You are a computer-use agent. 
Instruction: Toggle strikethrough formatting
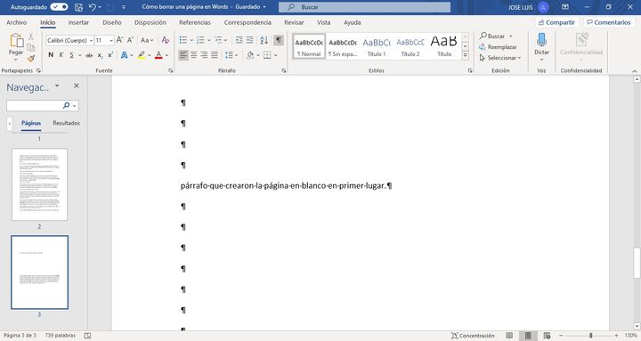pyautogui.click(x=89, y=55)
